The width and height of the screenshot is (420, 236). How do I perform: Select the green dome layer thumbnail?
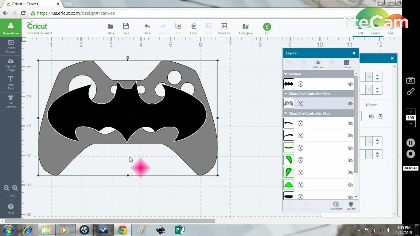(289, 185)
